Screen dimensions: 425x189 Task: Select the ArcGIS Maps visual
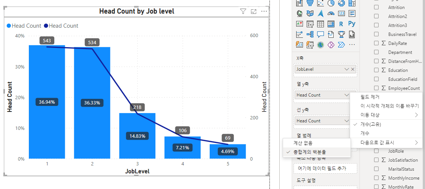[321, 45]
